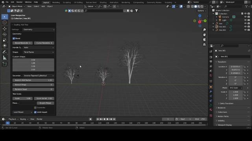Adjust the Random Seed slider

pyautogui.click(x=33, y=89)
